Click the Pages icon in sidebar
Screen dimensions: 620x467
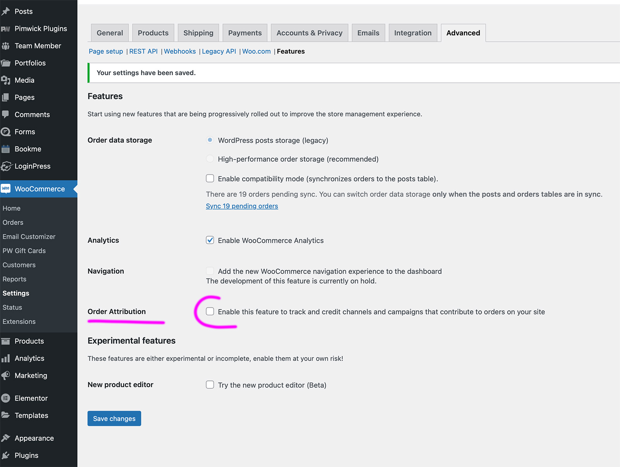[x=5, y=98]
